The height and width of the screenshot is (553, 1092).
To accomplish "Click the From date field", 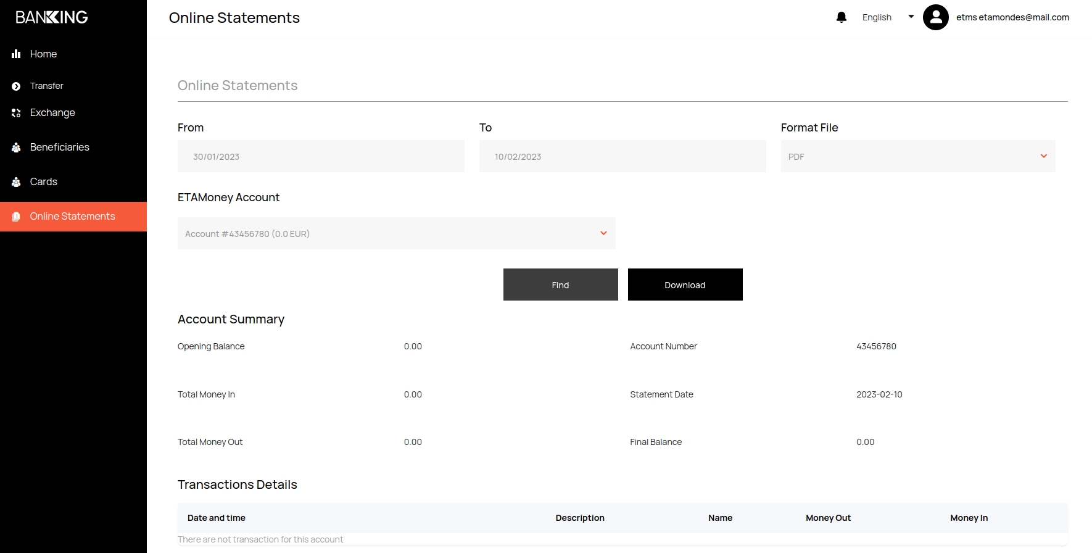I will (321, 156).
